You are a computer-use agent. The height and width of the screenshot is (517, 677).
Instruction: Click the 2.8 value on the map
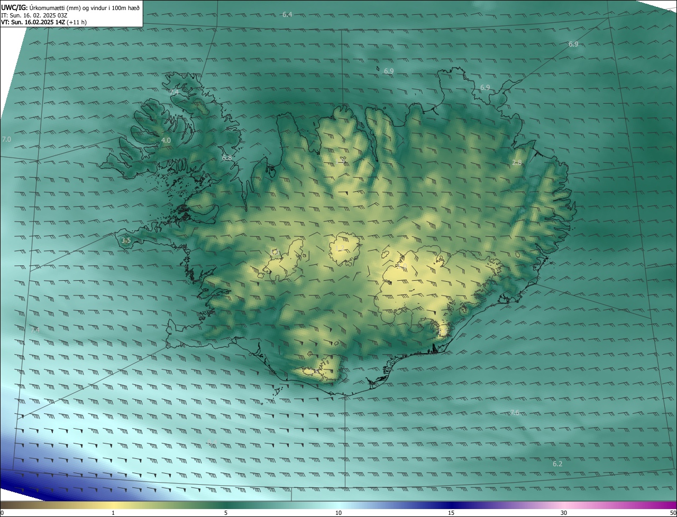517,162
